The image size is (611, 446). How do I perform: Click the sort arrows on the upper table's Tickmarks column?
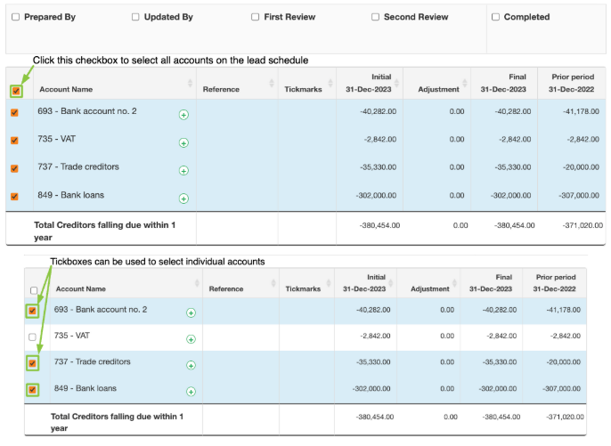pyautogui.click(x=329, y=84)
